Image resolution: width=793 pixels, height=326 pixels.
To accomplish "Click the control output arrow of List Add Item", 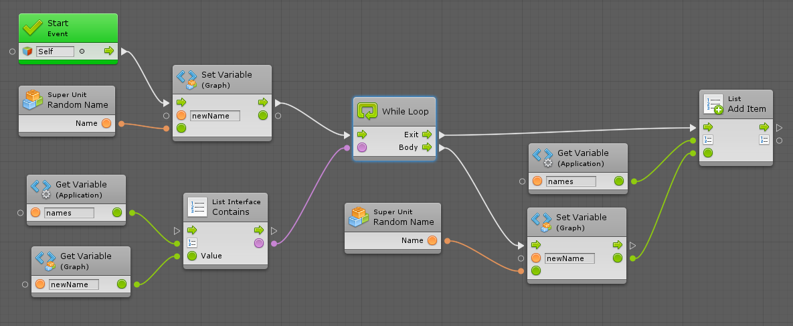I will click(764, 127).
